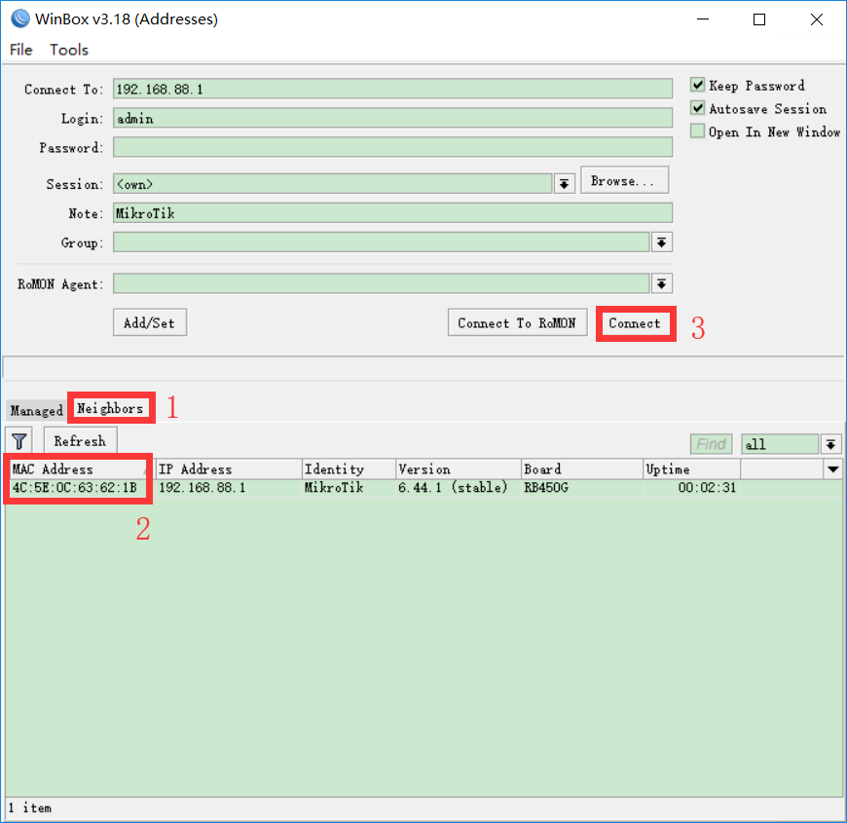Click the Connect button
Viewport: 847px width, 823px height.
[635, 323]
